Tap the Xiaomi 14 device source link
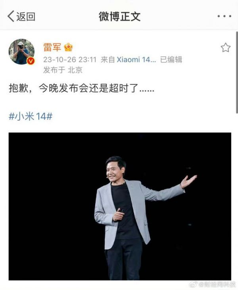This screenshot has height=290, width=238. coord(136,60)
